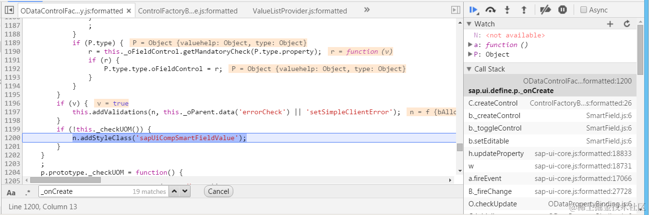Click line number 1200 in gutter
Screen dimensions: 649x215
click(12, 138)
